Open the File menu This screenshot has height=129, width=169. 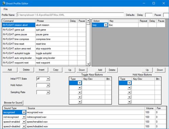pyautogui.click(x=5, y=9)
